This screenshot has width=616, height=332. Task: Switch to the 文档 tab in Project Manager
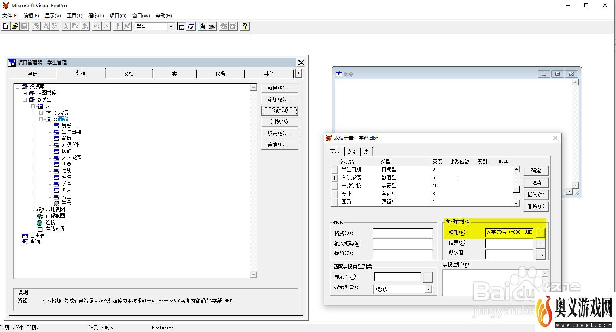129,74
